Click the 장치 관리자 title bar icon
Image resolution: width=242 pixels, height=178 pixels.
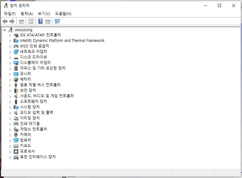tap(6, 6)
